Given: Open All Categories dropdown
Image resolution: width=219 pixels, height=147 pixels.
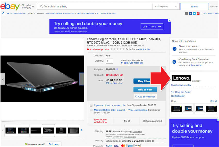Looking at the screenshot, I should pos(166,6).
